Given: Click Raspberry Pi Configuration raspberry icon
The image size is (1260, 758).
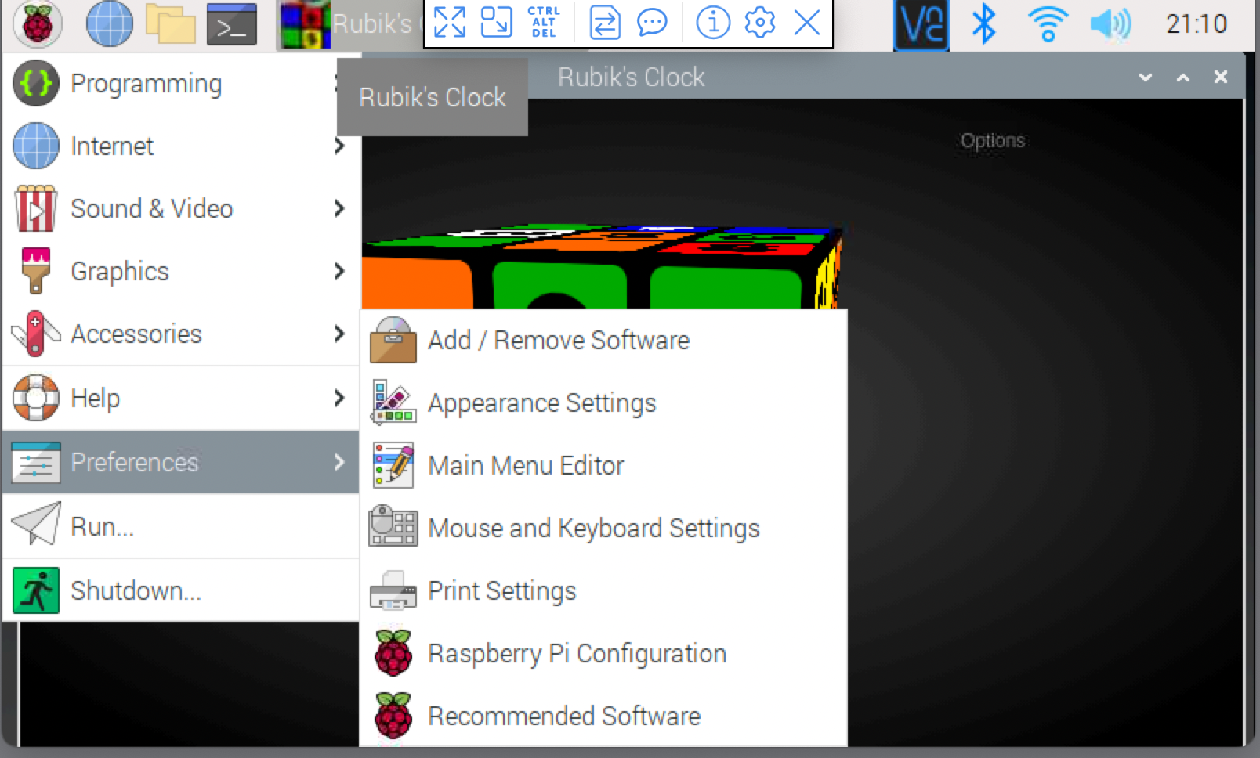Looking at the screenshot, I should 393,652.
